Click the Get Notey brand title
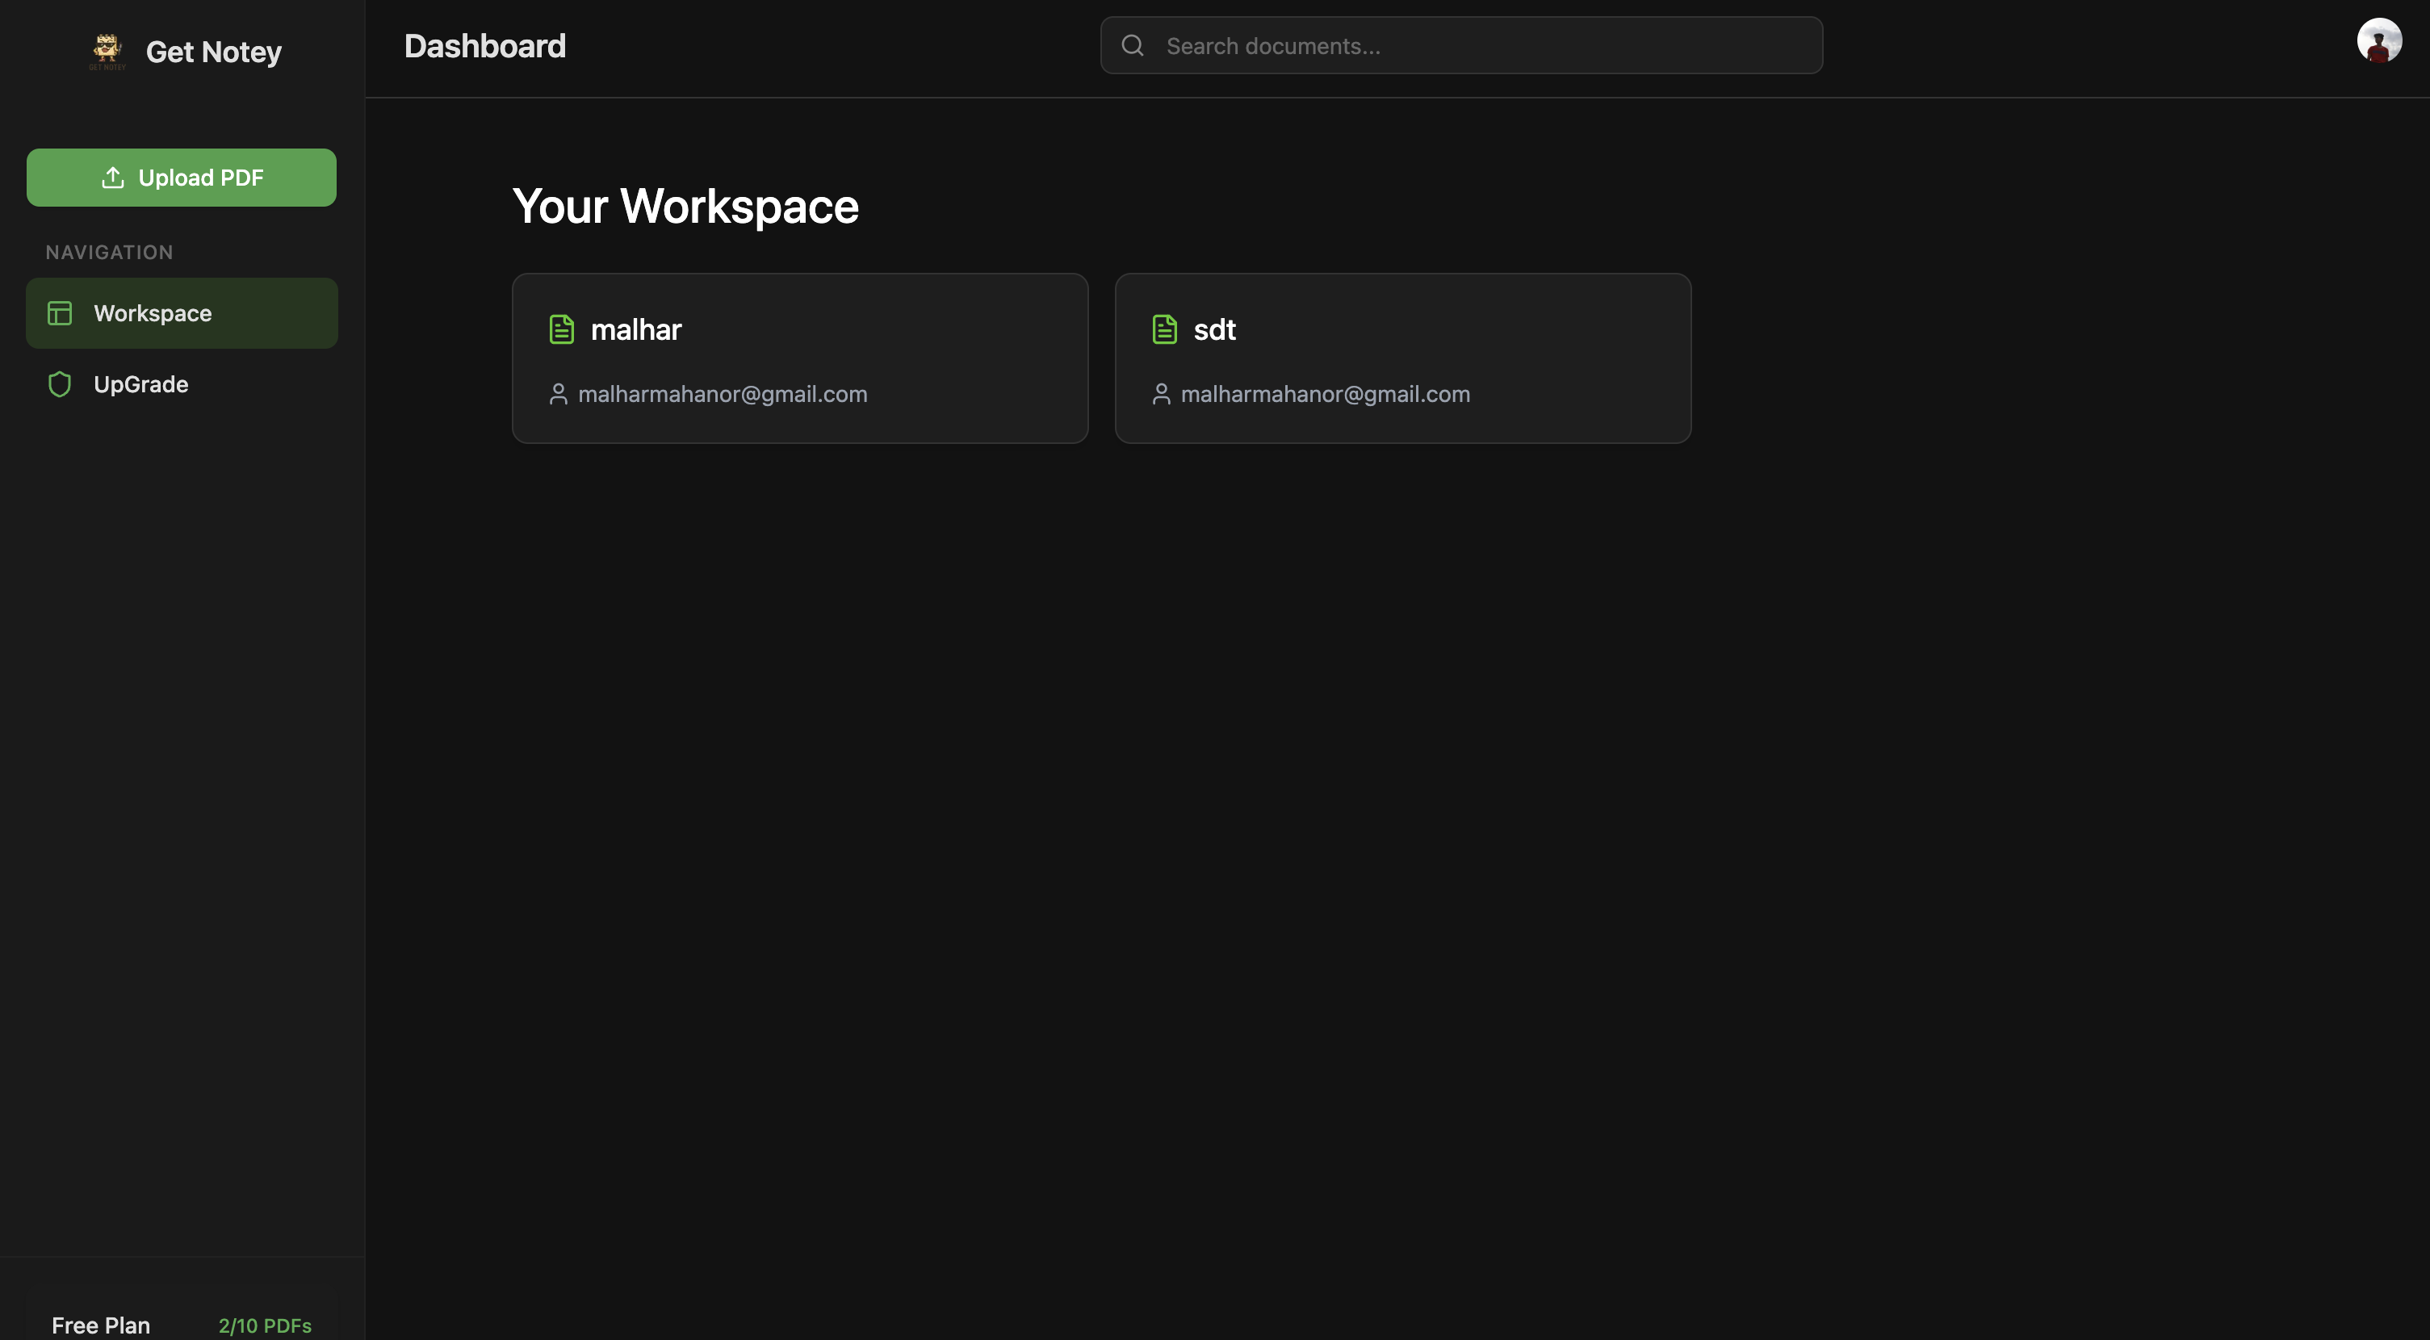 point(213,52)
